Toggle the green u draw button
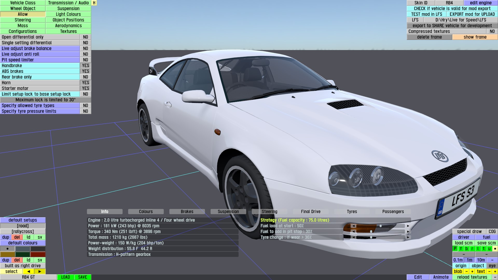The height and width of the screenshot is (280, 498). tap(489, 249)
